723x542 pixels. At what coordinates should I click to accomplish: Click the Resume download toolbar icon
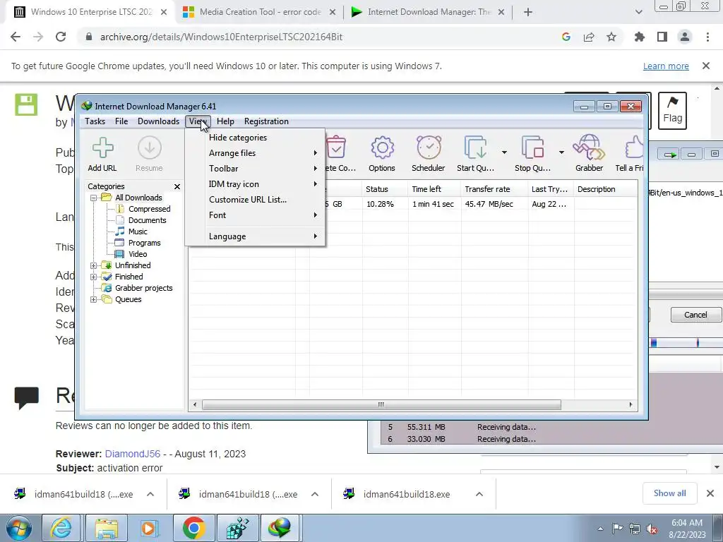(x=149, y=155)
